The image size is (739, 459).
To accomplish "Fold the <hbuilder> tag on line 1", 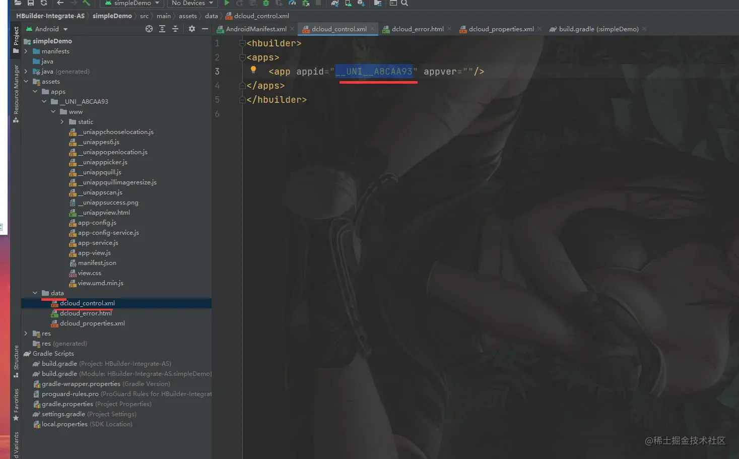I will (242, 43).
